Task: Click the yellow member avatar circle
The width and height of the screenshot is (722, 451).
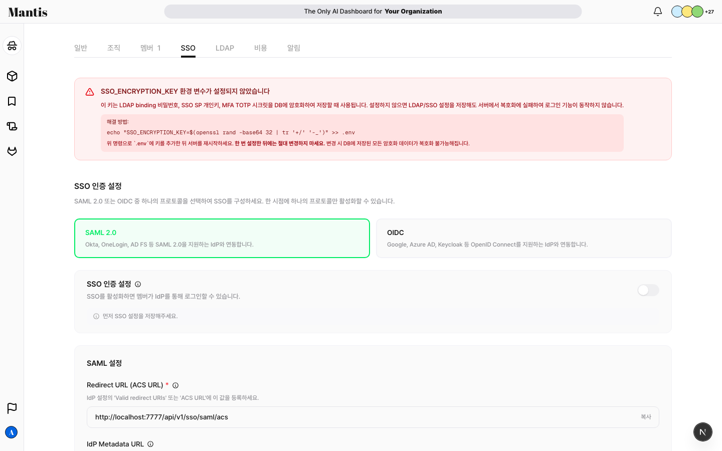Action: [x=687, y=12]
